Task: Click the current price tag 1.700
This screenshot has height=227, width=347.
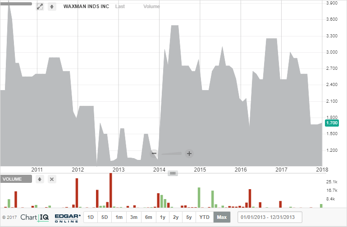Action: [332, 123]
